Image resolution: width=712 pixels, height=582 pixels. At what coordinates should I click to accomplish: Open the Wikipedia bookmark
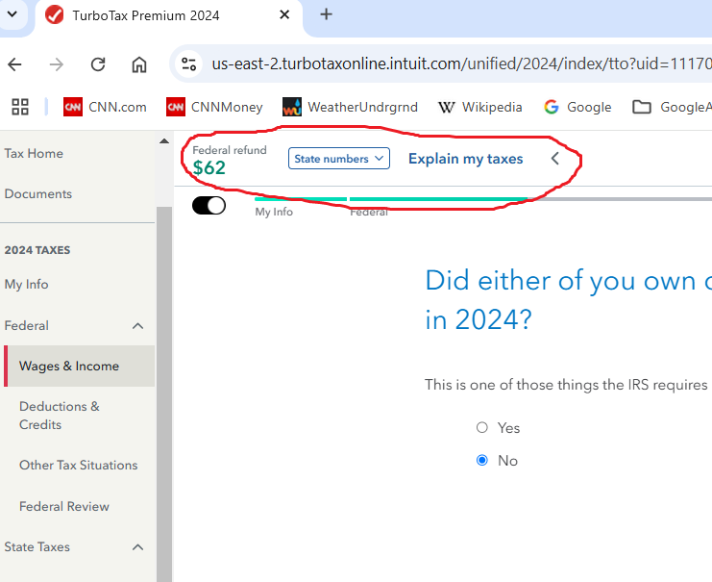click(x=480, y=107)
